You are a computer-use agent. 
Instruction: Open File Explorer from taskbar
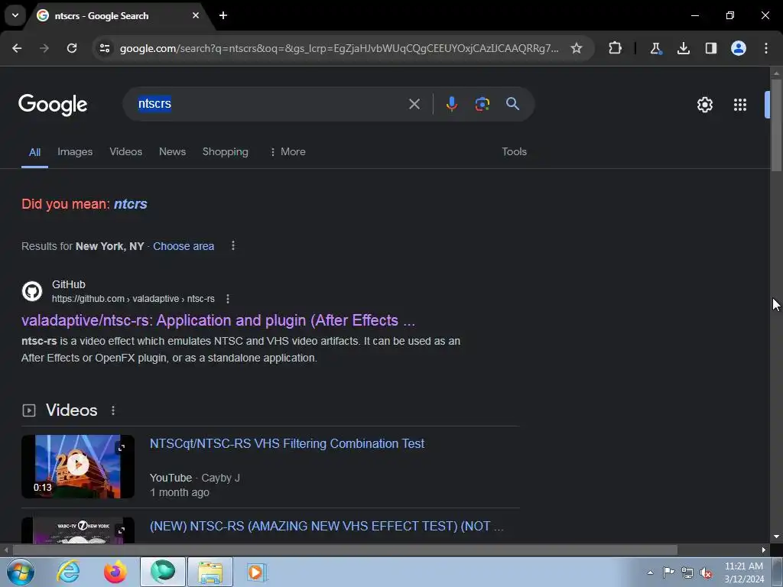tap(210, 572)
